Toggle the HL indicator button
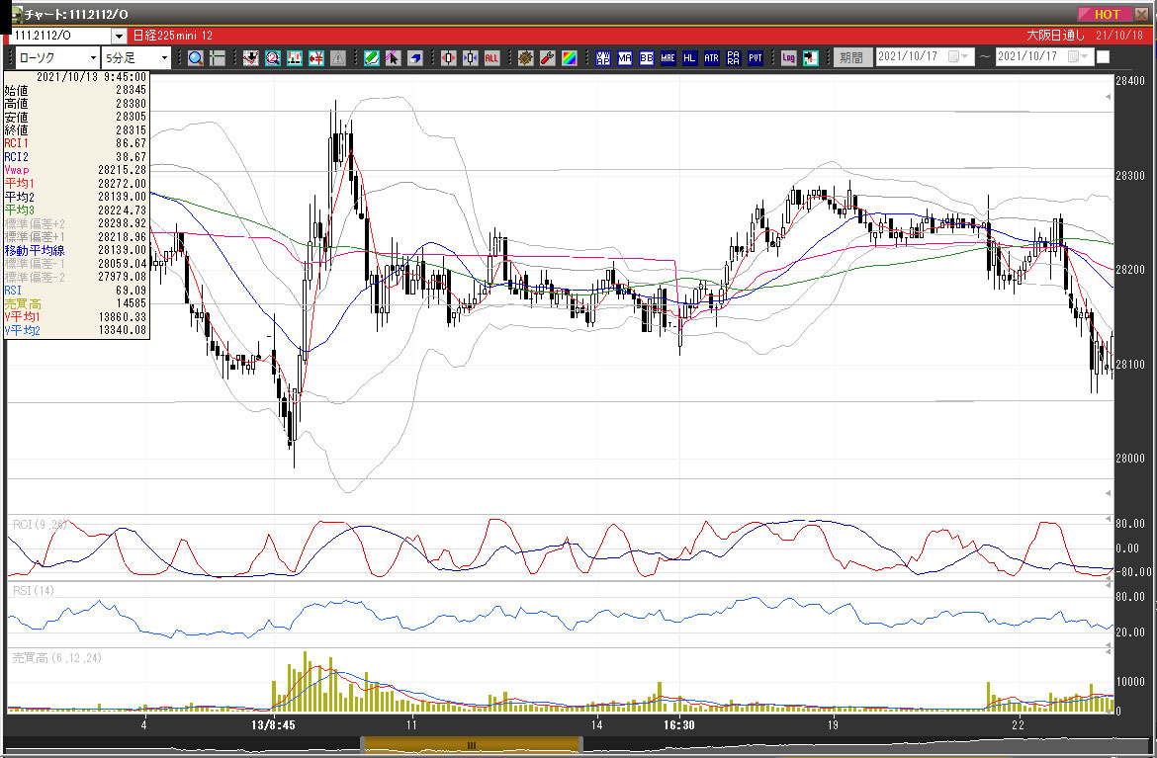1157x758 pixels. click(689, 58)
